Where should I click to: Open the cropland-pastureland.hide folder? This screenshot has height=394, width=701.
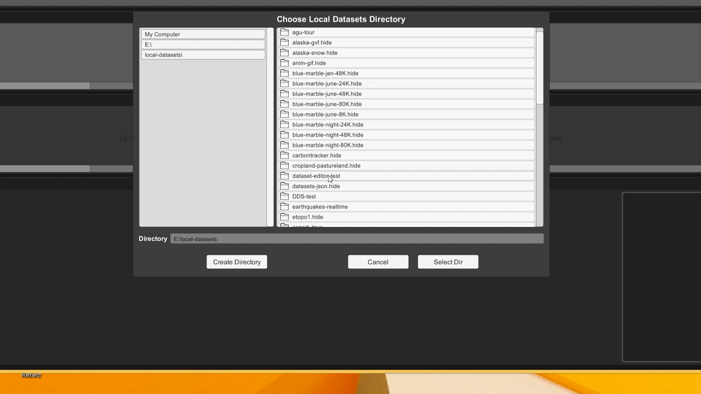pyautogui.click(x=326, y=166)
